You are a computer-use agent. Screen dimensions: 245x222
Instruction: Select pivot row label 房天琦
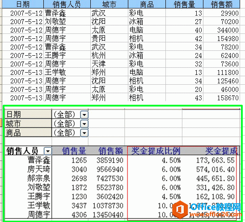click(x=39, y=169)
